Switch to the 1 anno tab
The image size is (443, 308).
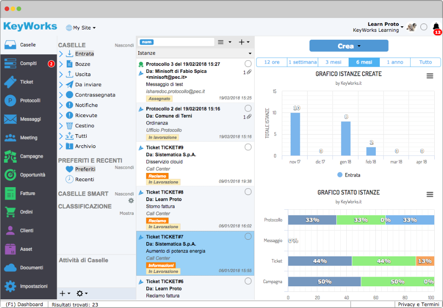coord(395,62)
